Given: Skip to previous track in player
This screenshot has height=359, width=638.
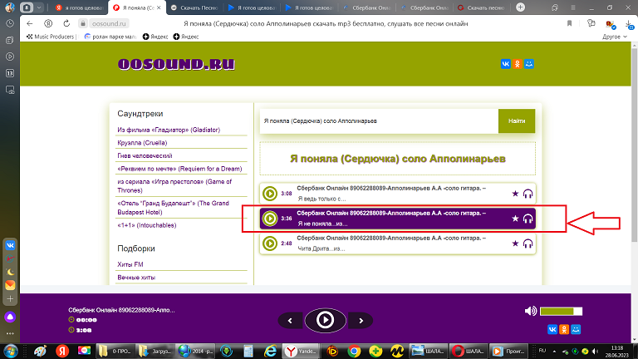Looking at the screenshot, I should [x=290, y=321].
